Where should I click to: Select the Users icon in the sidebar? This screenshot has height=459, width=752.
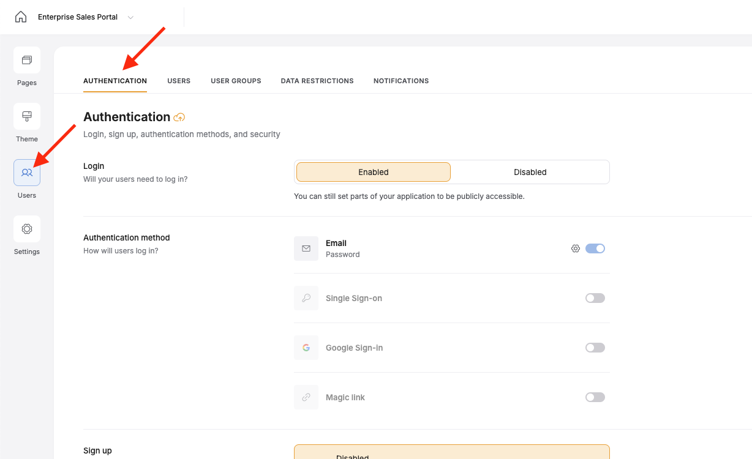[26, 173]
